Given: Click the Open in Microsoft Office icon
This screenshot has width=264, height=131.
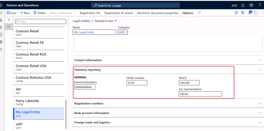Looking at the screenshot, I should 243,13.
